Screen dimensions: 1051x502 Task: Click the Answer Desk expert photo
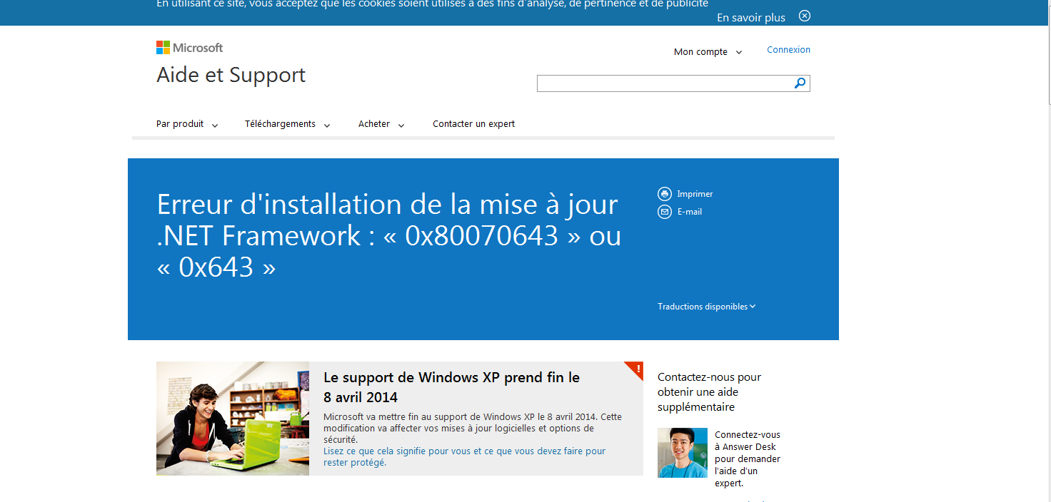pyautogui.click(x=683, y=453)
